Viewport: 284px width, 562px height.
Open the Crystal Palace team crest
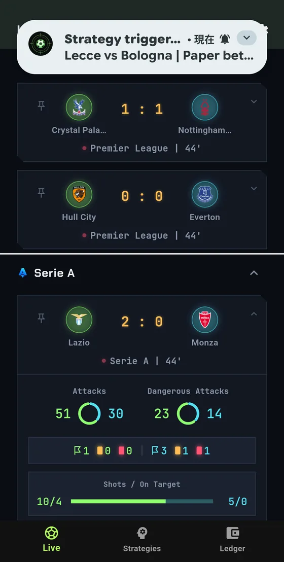pos(79,107)
